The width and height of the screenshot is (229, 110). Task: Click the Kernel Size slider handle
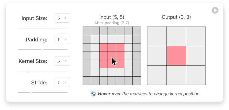tap(28, 71)
